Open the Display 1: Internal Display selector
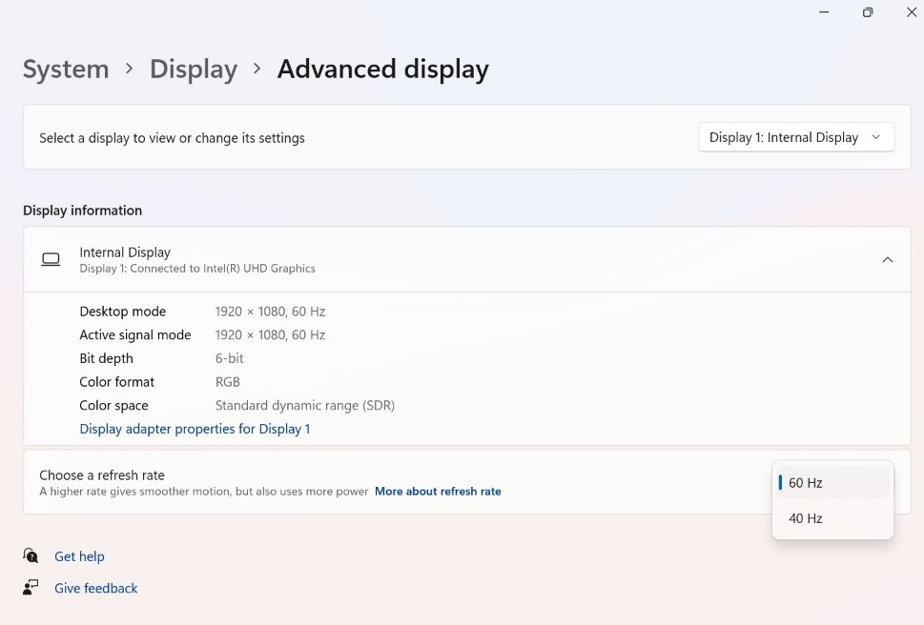924x625 pixels. click(x=795, y=136)
